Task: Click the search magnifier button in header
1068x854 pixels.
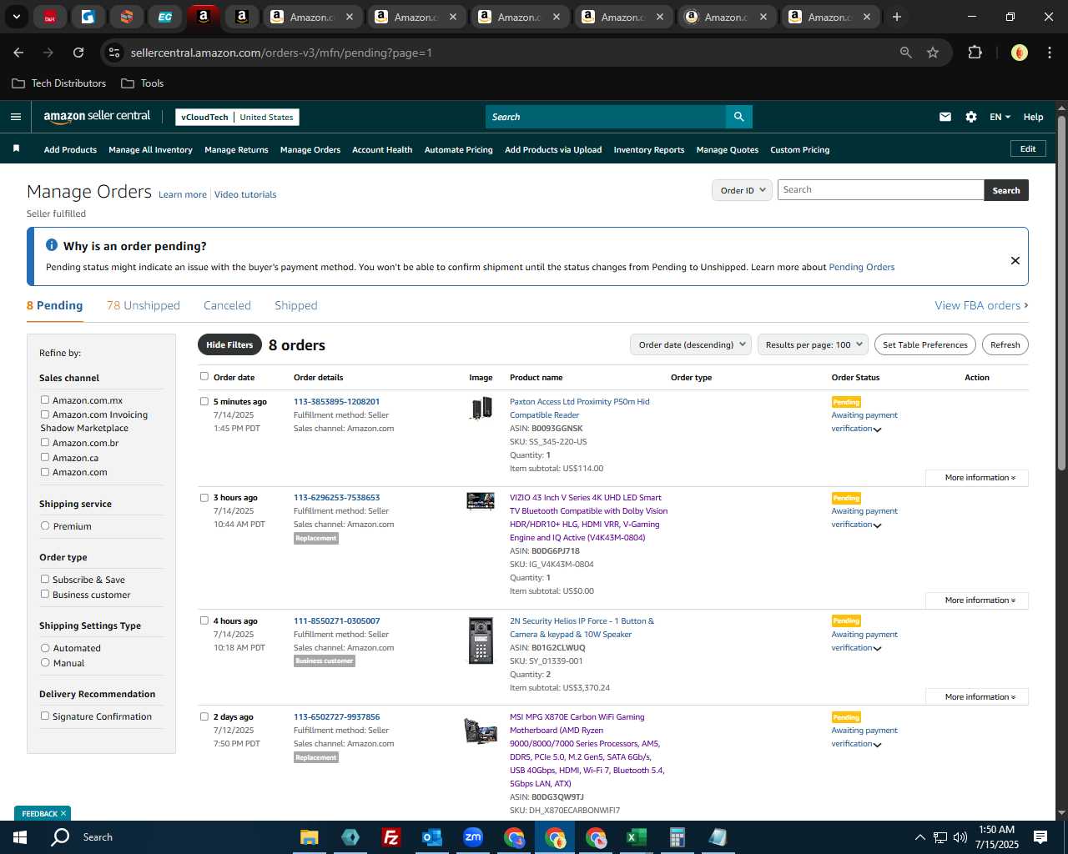Action: pos(738,117)
